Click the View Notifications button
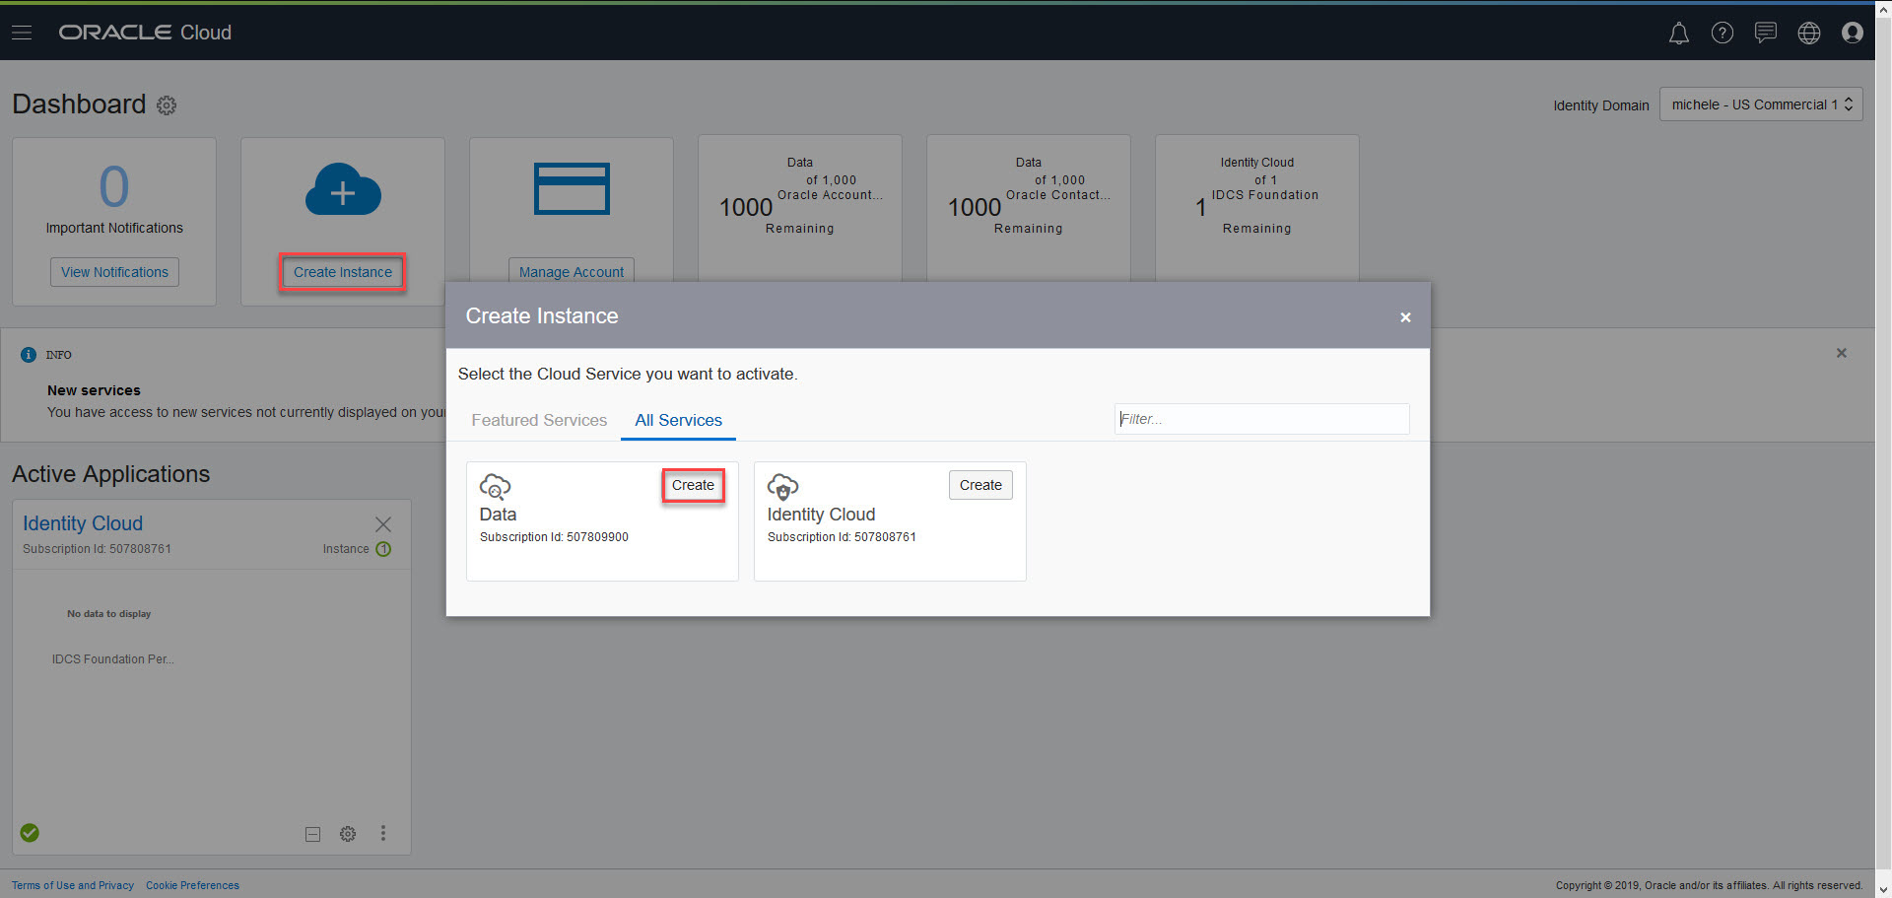Screen dimensions: 1892x898 [x=114, y=272]
